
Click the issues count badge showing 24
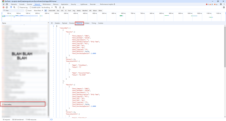pos(216,4)
